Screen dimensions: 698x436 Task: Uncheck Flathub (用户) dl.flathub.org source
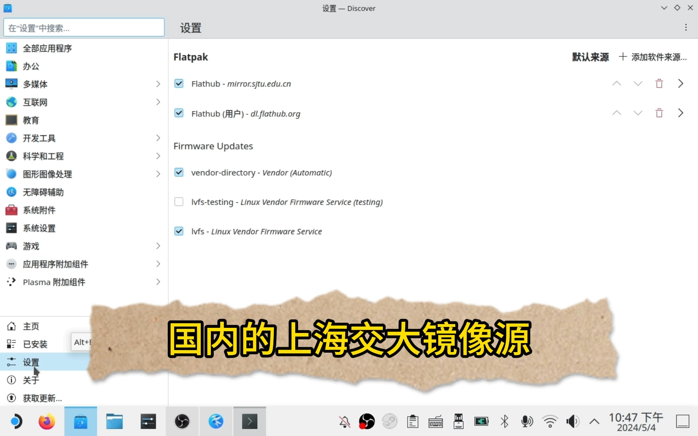[179, 113]
